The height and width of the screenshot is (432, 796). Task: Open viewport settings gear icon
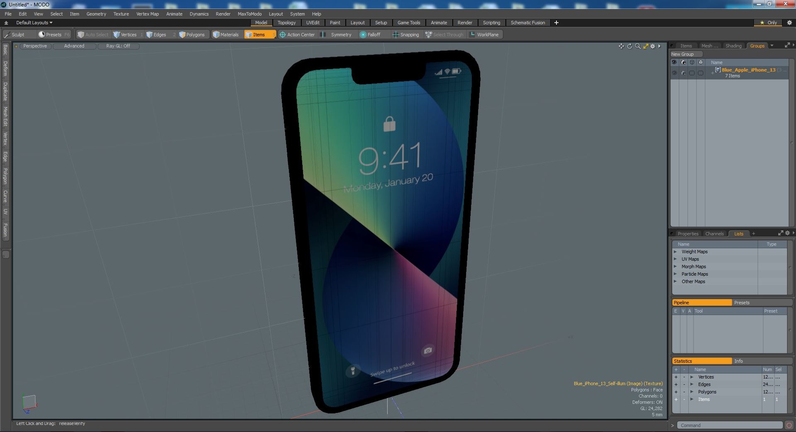(653, 46)
